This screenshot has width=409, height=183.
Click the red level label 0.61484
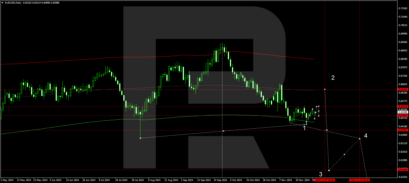tap(403, 170)
